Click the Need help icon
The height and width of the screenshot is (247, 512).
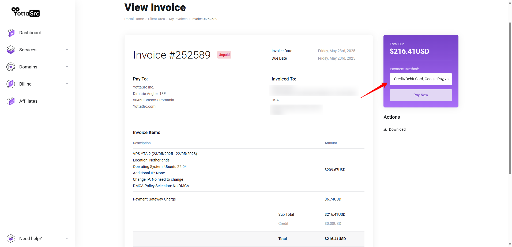point(11,238)
